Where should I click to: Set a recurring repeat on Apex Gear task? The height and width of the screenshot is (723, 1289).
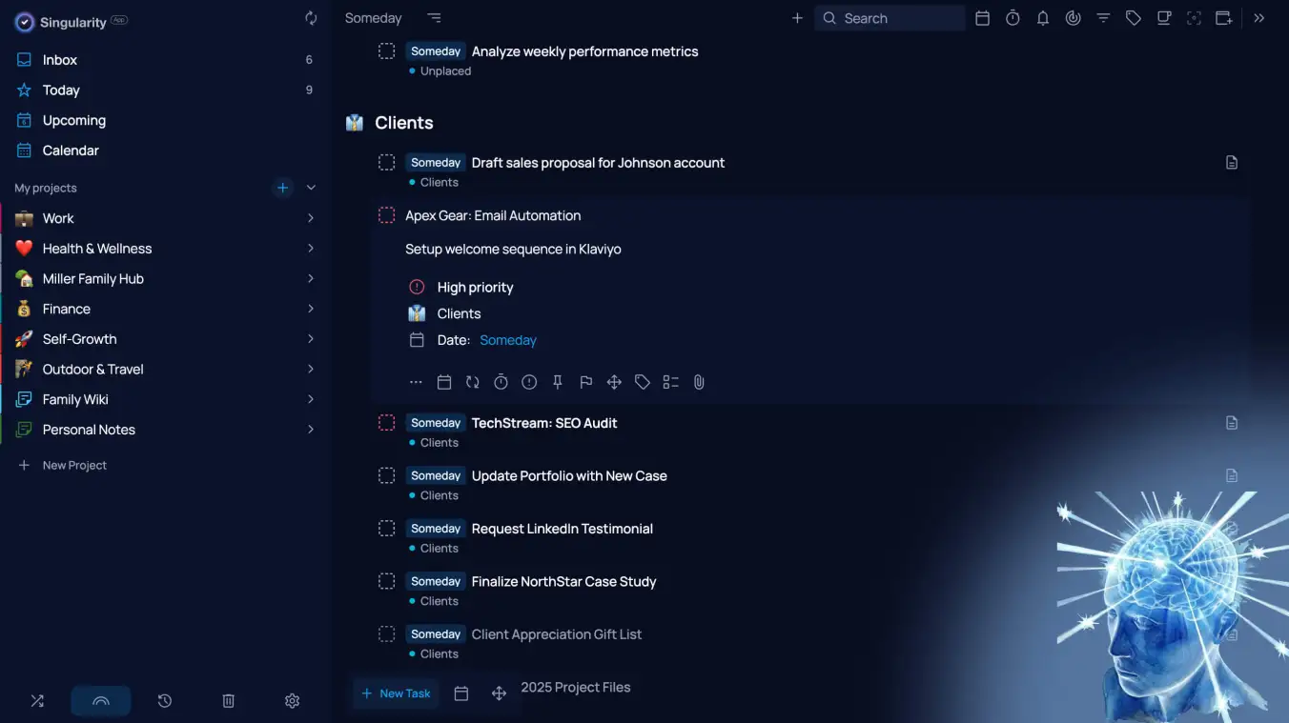472,381
